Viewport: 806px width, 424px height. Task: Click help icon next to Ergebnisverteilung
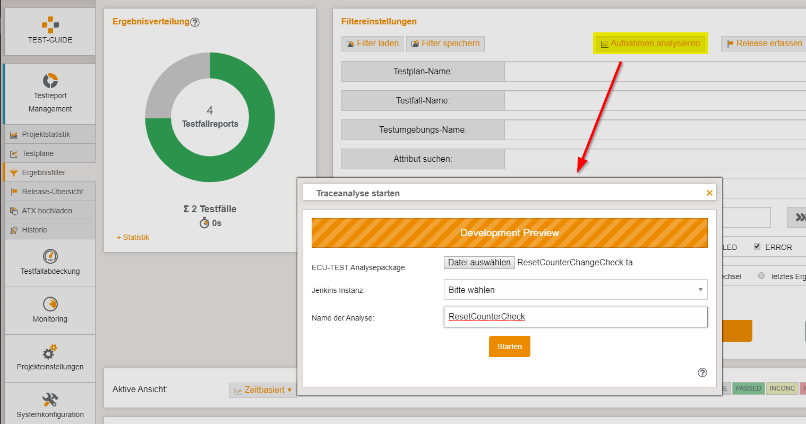[x=195, y=22]
